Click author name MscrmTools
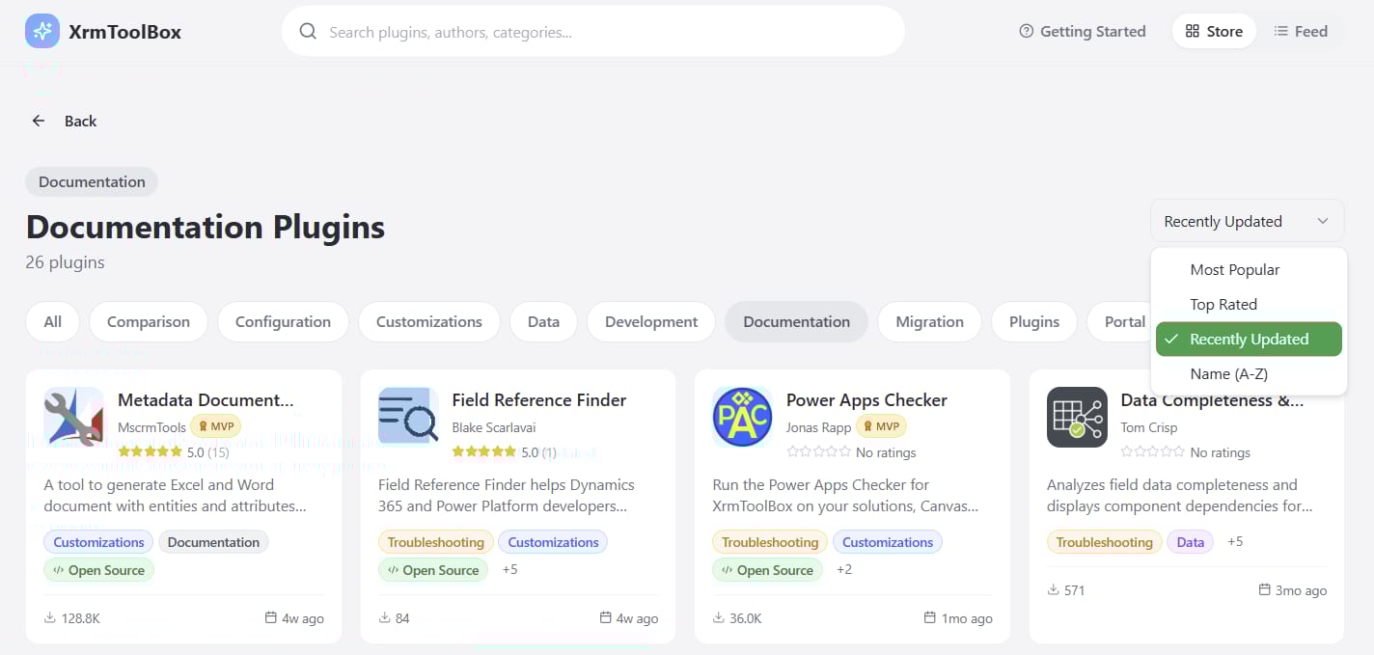The width and height of the screenshot is (1374, 655). pos(151,427)
